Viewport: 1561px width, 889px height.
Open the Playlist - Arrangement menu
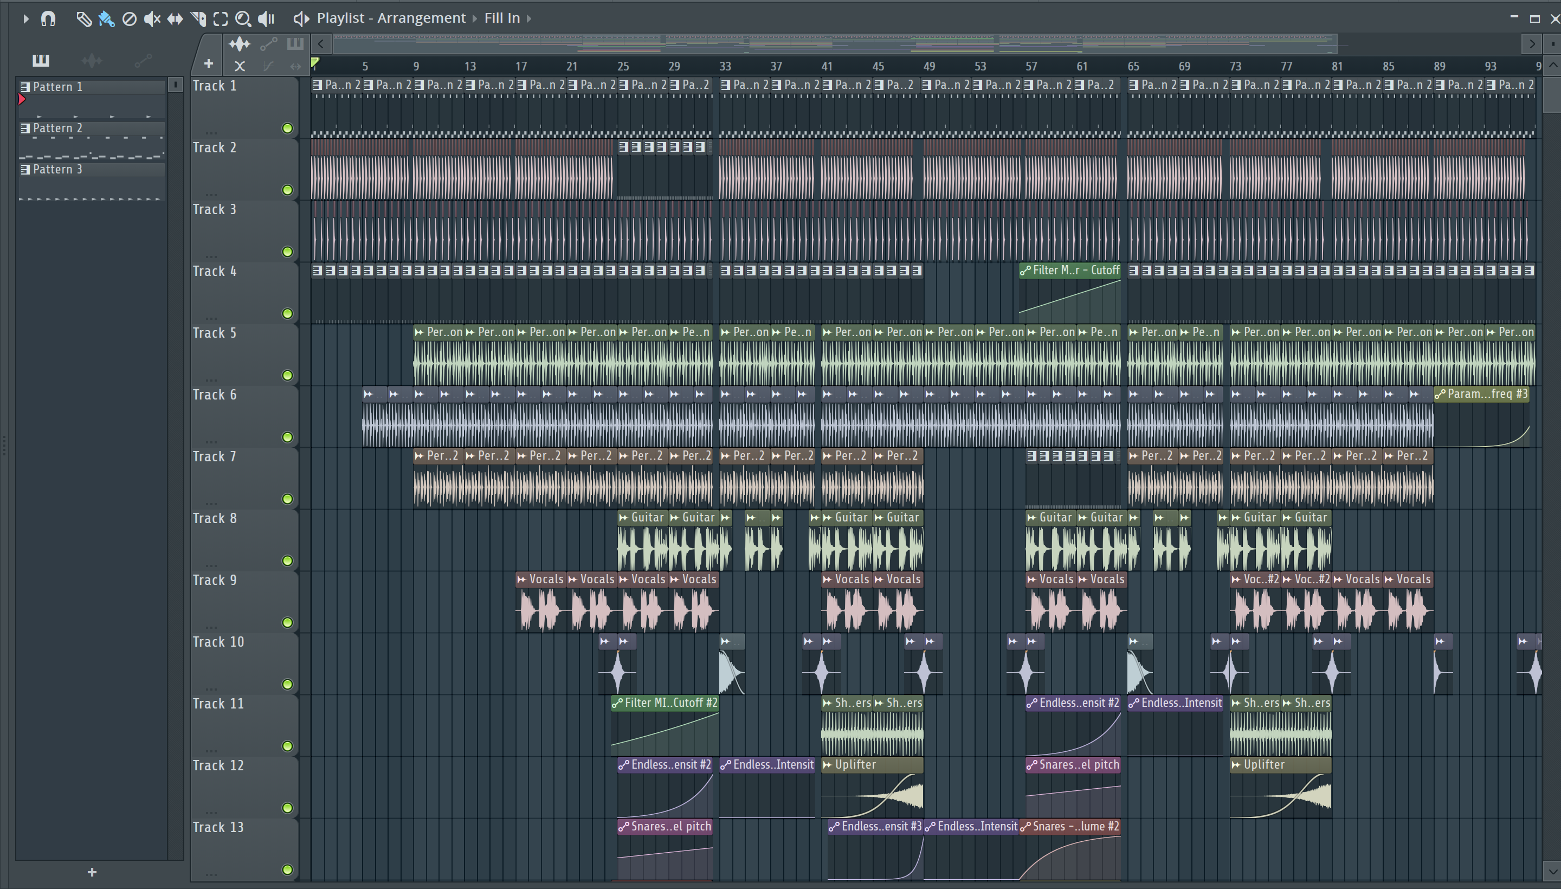coord(391,18)
